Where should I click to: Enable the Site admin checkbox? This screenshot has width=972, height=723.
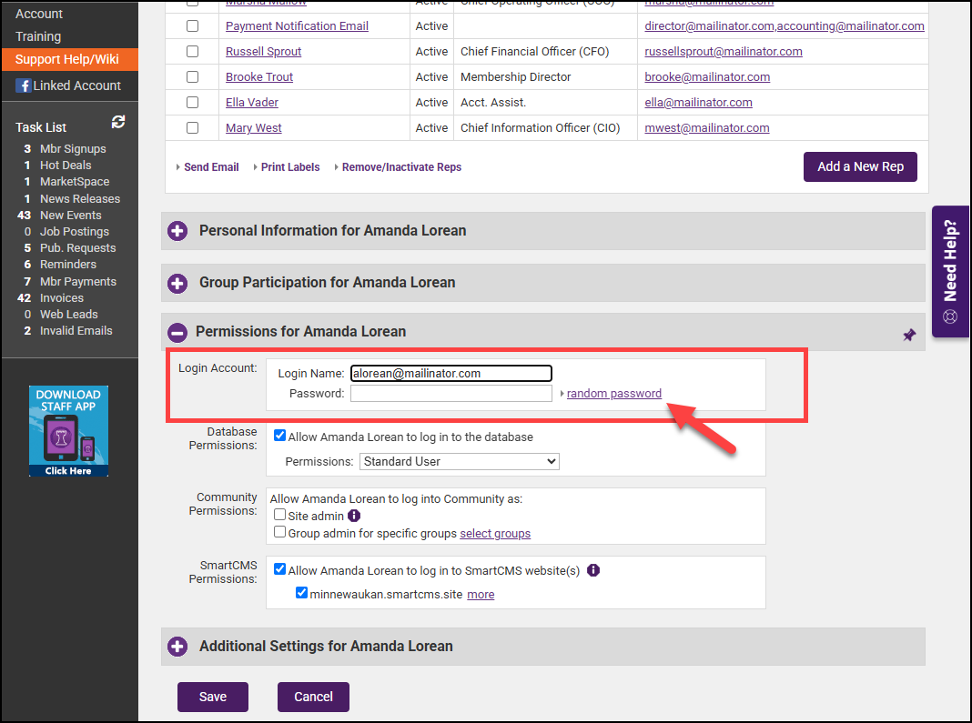point(280,516)
